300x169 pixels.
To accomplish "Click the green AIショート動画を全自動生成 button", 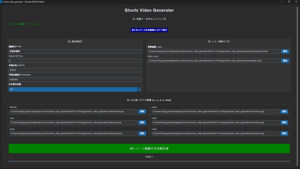I will tap(149, 148).
